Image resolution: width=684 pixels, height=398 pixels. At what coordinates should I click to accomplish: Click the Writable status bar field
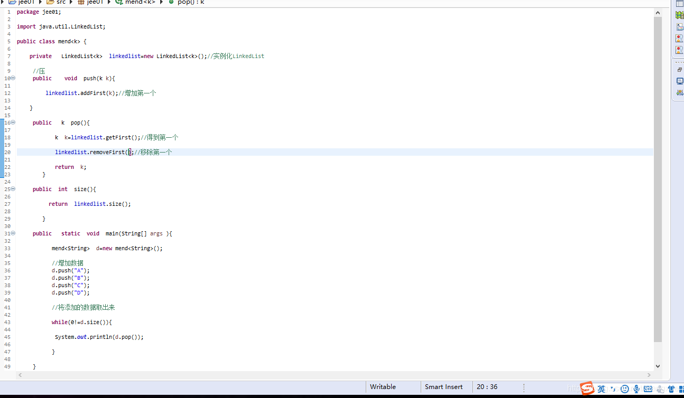click(x=394, y=387)
